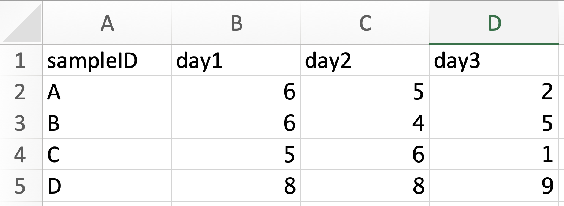Viewport: 564px width, 206px height.
Task: Select sample D's day3 value 9
Action: point(494,186)
